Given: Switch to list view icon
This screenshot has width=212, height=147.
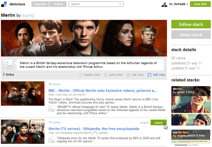Looking at the screenshot, I should (128, 75).
